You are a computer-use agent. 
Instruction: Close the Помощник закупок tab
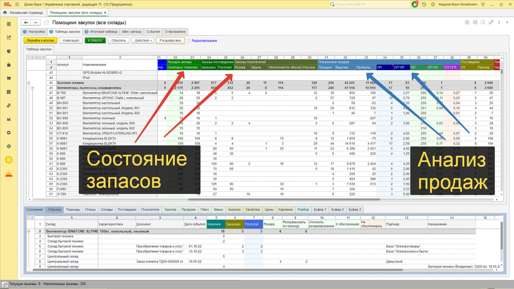tap(105, 13)
